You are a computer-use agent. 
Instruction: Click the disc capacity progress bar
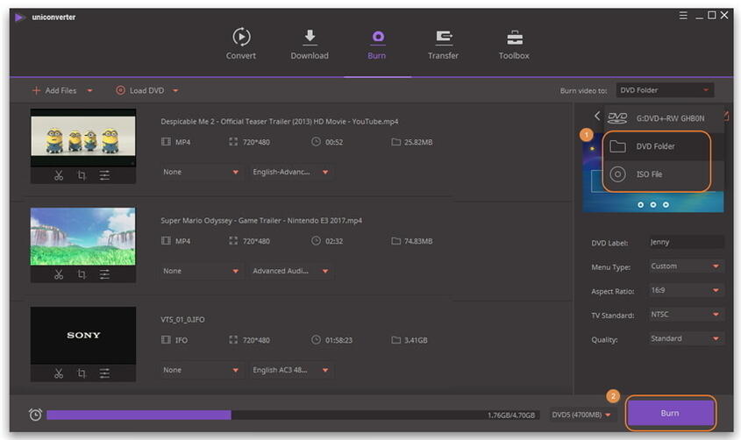tap(293, 415)
